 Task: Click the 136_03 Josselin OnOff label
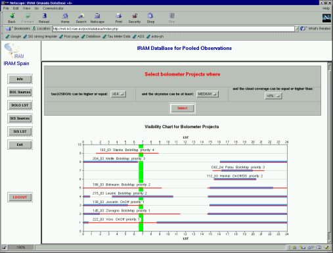tap(118, 202)
